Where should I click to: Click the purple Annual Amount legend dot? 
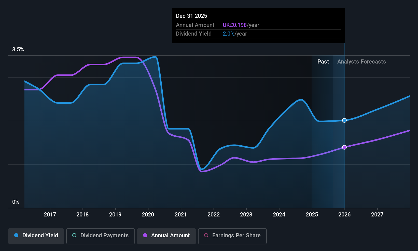145,235
